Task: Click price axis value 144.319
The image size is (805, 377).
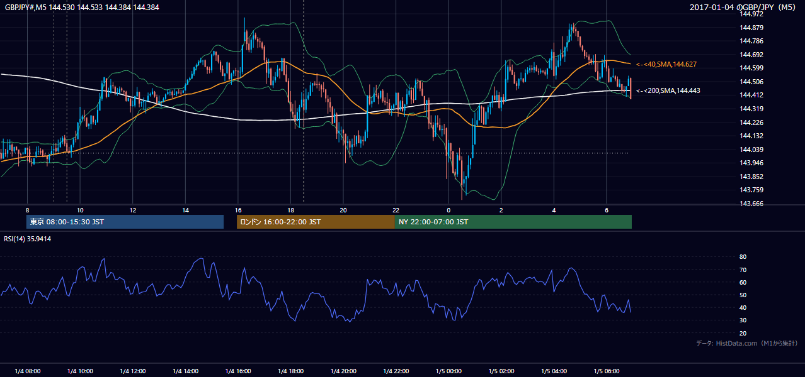Action: pyautogui.click(x=751, y=109)
